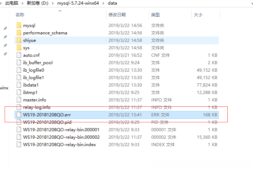Click the WS19-20181208QO.err file icon
The height and width of the screenshot is (172, 253).
pyautogui.click(x=19, y=115)
